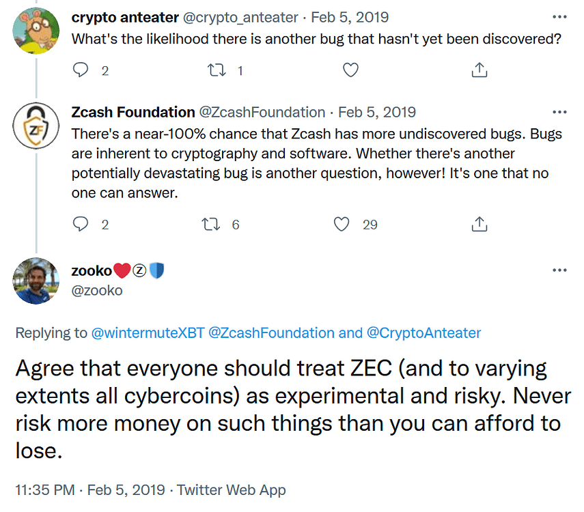Reply to crypto anteater's tweet
The height and width of the screenshot is (512, 584).
click(x=81, y=70)
